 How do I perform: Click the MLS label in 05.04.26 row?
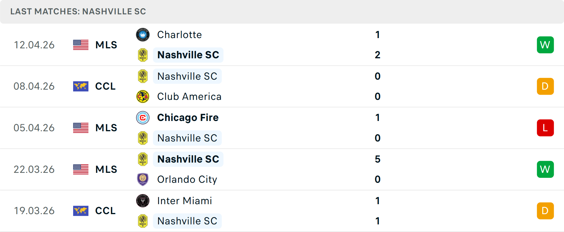(106, 128)
